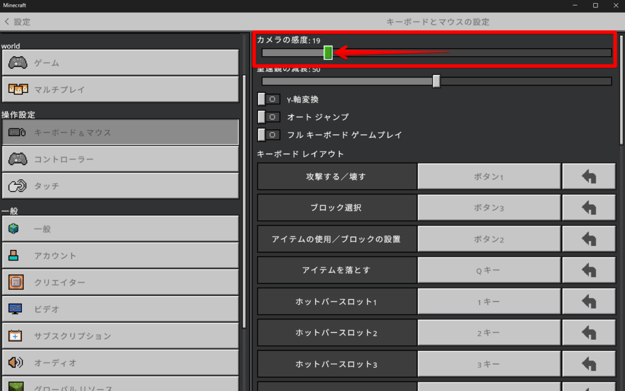Turn on フル キーボード ゲームプレイ switch
The image size is (625, 391).
(269, 135)
